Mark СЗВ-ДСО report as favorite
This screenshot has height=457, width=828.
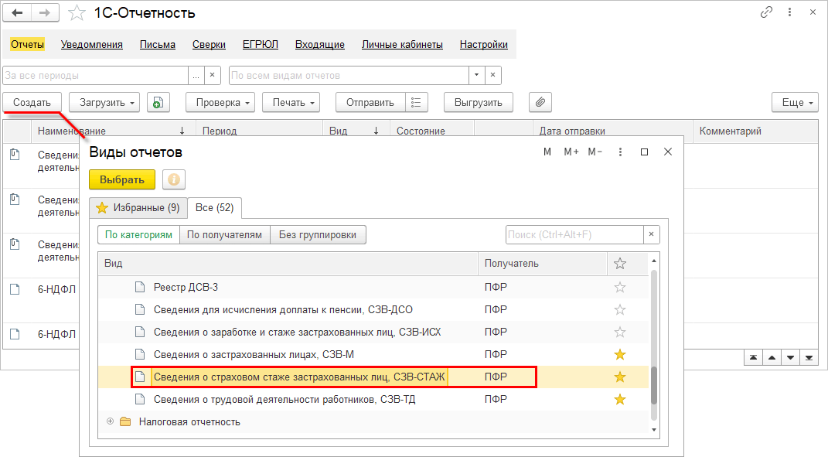coord(620,309)
